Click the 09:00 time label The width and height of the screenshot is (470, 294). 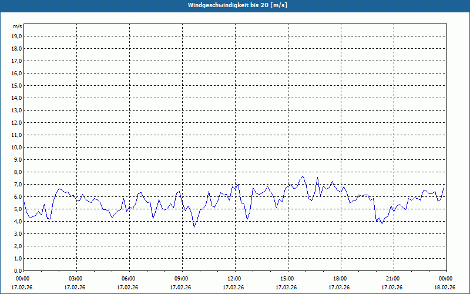click(x=182, y=279)
